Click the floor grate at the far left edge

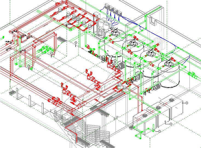13,93
